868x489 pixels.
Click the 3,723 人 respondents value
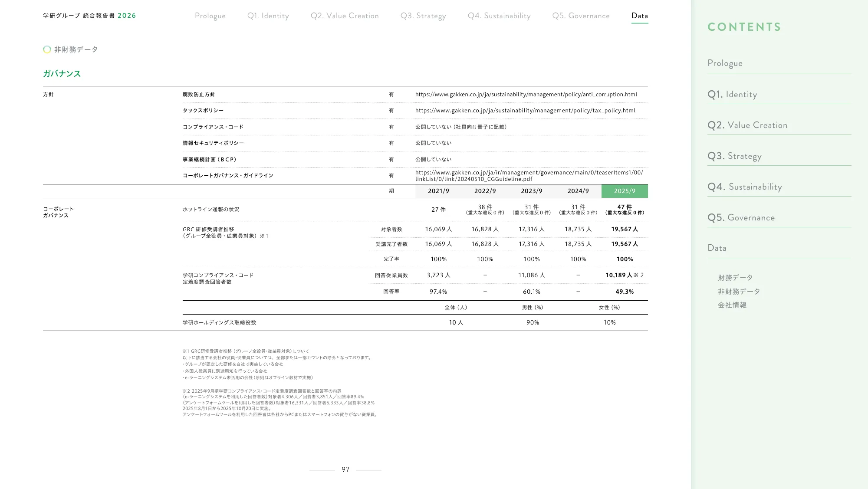438,275
